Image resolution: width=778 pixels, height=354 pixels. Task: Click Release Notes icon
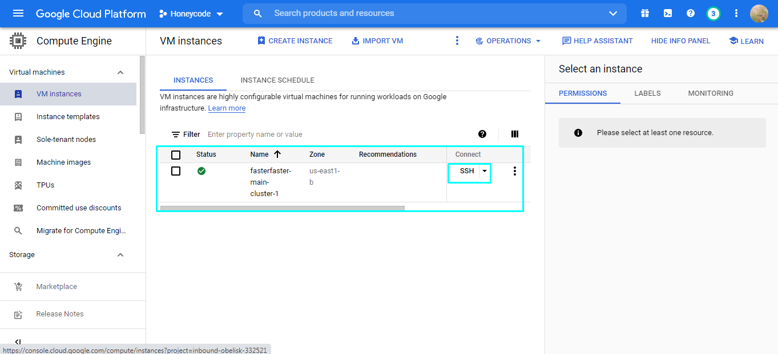(x=18, y=314)
